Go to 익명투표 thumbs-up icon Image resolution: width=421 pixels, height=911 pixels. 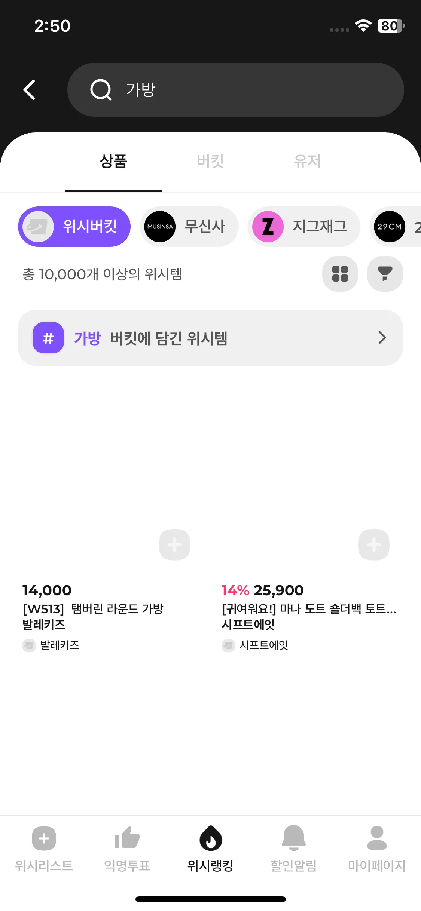pos(127,838)
